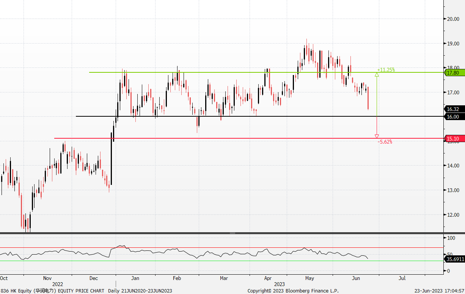465x294 pixels.
Task: Click the 17.00 price axis label
Action: [453, 92]
